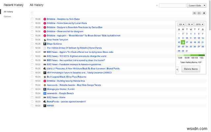Check the box for BBC News - Home
The image size is (211, 132).
coord(32,97)
